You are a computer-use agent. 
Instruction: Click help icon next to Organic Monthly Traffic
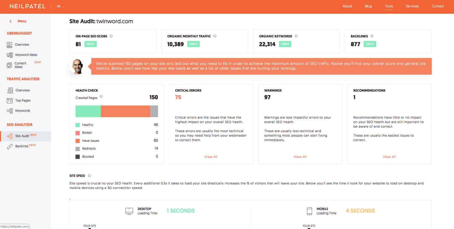215,36
